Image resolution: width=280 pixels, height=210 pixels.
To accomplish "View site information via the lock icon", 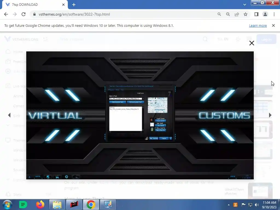I will coord(34,14).
